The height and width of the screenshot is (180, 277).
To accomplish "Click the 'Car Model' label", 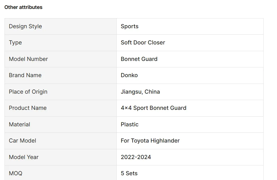I will [22, 141].
